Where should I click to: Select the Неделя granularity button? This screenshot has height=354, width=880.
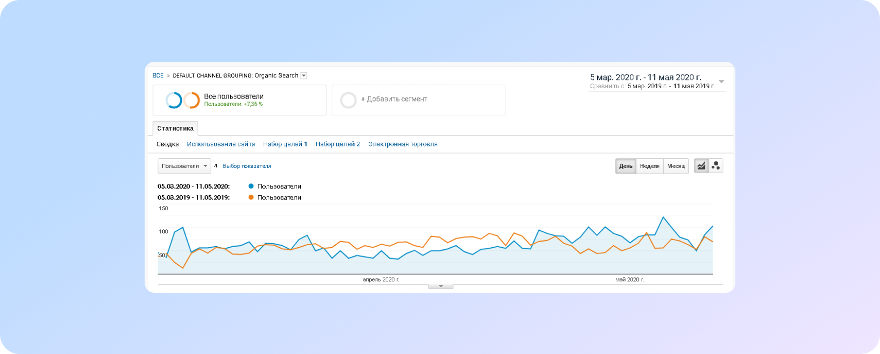pyautogui.click(x=650, y=166)
